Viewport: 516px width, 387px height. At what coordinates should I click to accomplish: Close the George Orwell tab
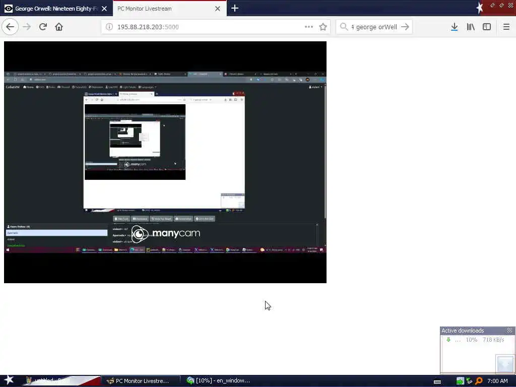point(104,9)
